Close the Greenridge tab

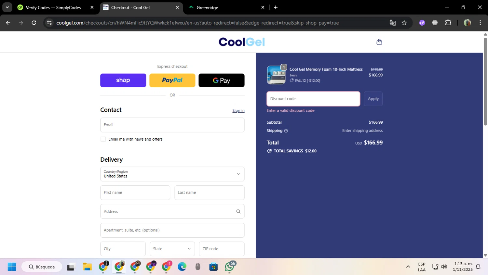[x=263, y=7]
